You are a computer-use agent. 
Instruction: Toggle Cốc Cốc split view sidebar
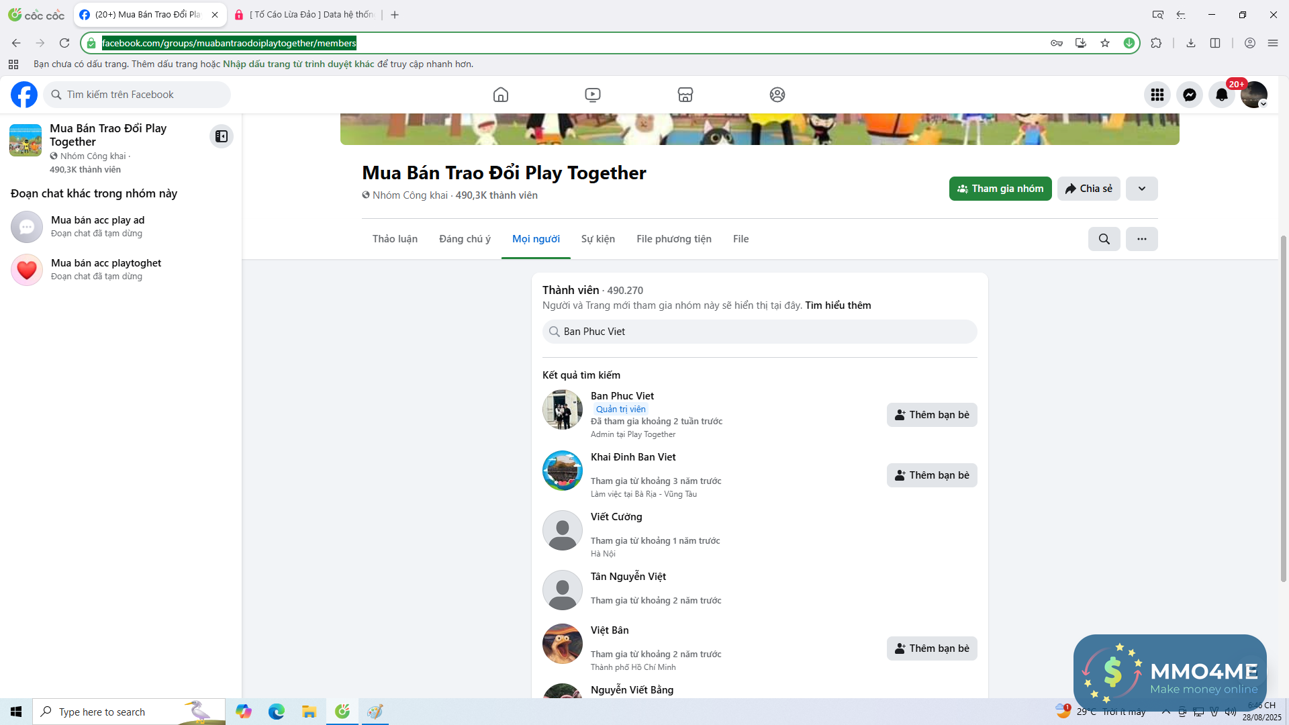(1215, 43)
